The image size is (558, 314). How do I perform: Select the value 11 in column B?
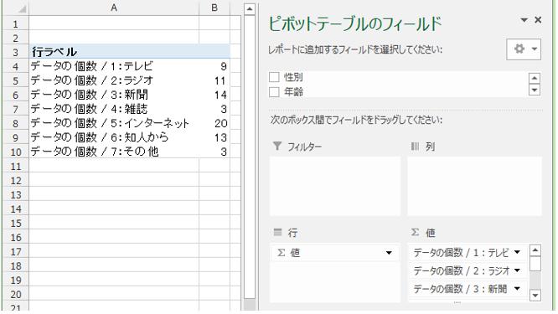click(x=214, y=80)
